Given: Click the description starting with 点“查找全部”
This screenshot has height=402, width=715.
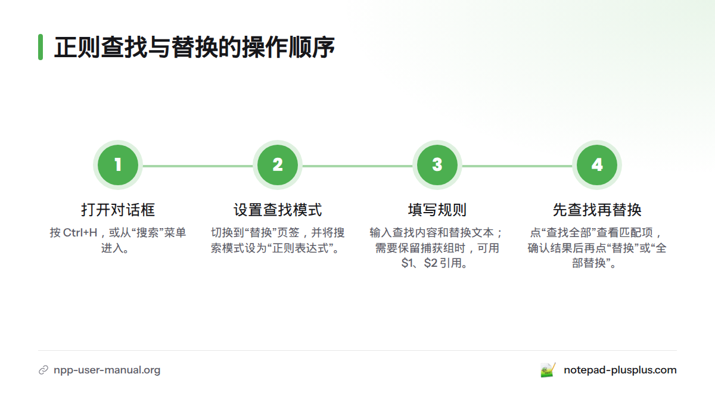Looking at the screenshot, I should [597, 248].
